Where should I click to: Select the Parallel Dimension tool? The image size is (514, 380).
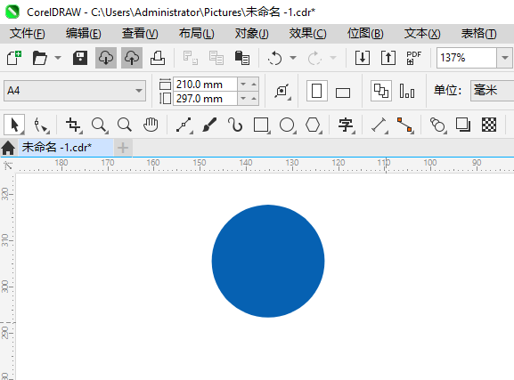tap(379, 125)
